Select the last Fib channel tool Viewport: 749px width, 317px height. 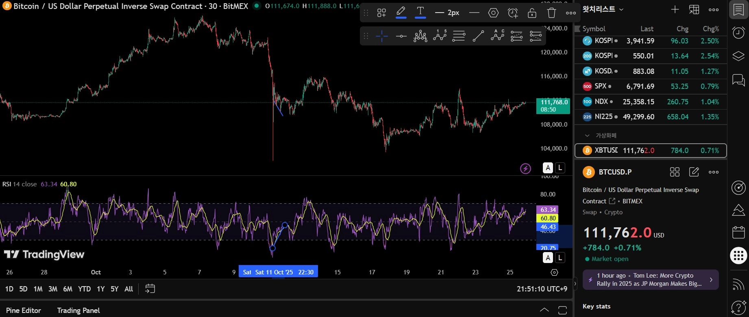pos(536,36)
